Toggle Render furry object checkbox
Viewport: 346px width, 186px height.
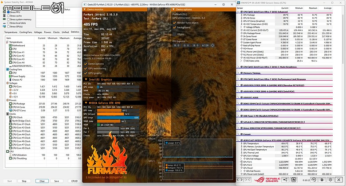[x=174, y=23]
